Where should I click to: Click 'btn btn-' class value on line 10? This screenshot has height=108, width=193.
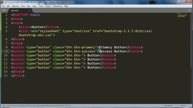point(74,55)
